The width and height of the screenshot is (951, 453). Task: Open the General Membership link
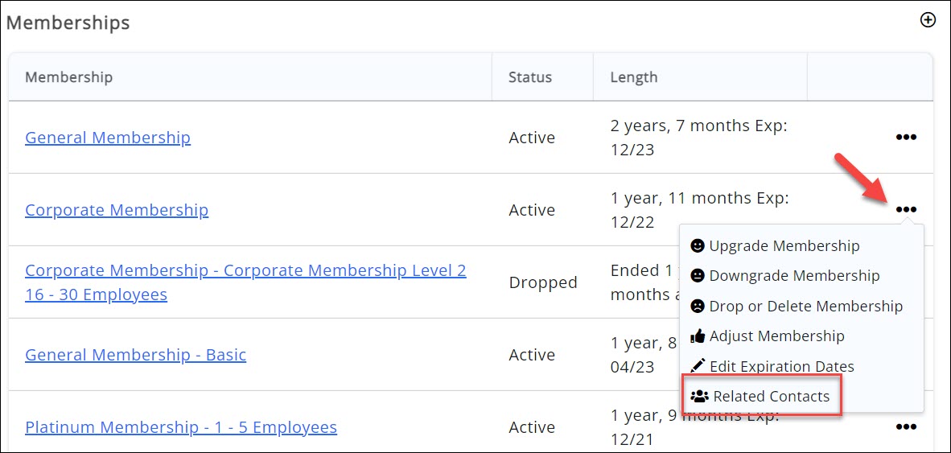pyautogui.click(x=108, y=138)
